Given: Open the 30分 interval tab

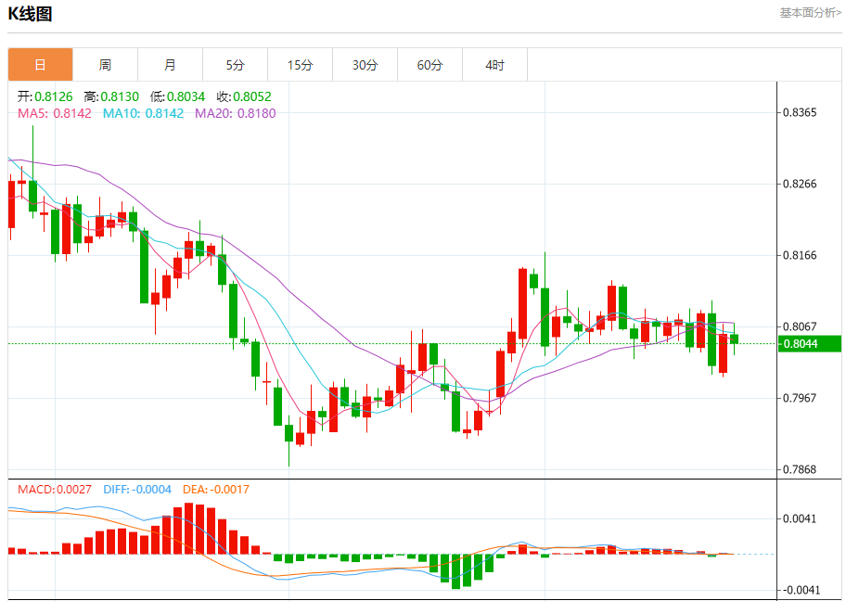Looking at the screenshot, I should tap(365, 65).
